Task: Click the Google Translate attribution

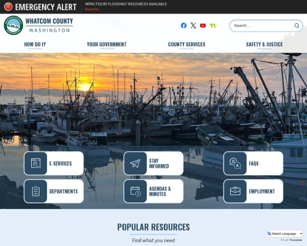Action: click(291, 240)
